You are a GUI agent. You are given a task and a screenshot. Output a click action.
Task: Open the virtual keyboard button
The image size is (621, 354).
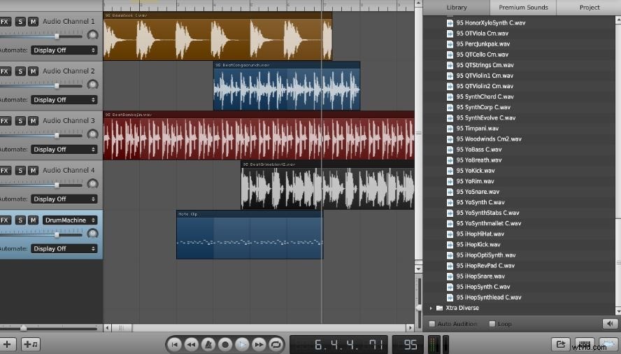585,344
